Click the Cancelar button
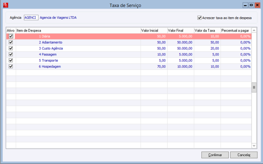The height and width of the screenshot is (164, 263). pyautogui.click(x=244, y=155)
